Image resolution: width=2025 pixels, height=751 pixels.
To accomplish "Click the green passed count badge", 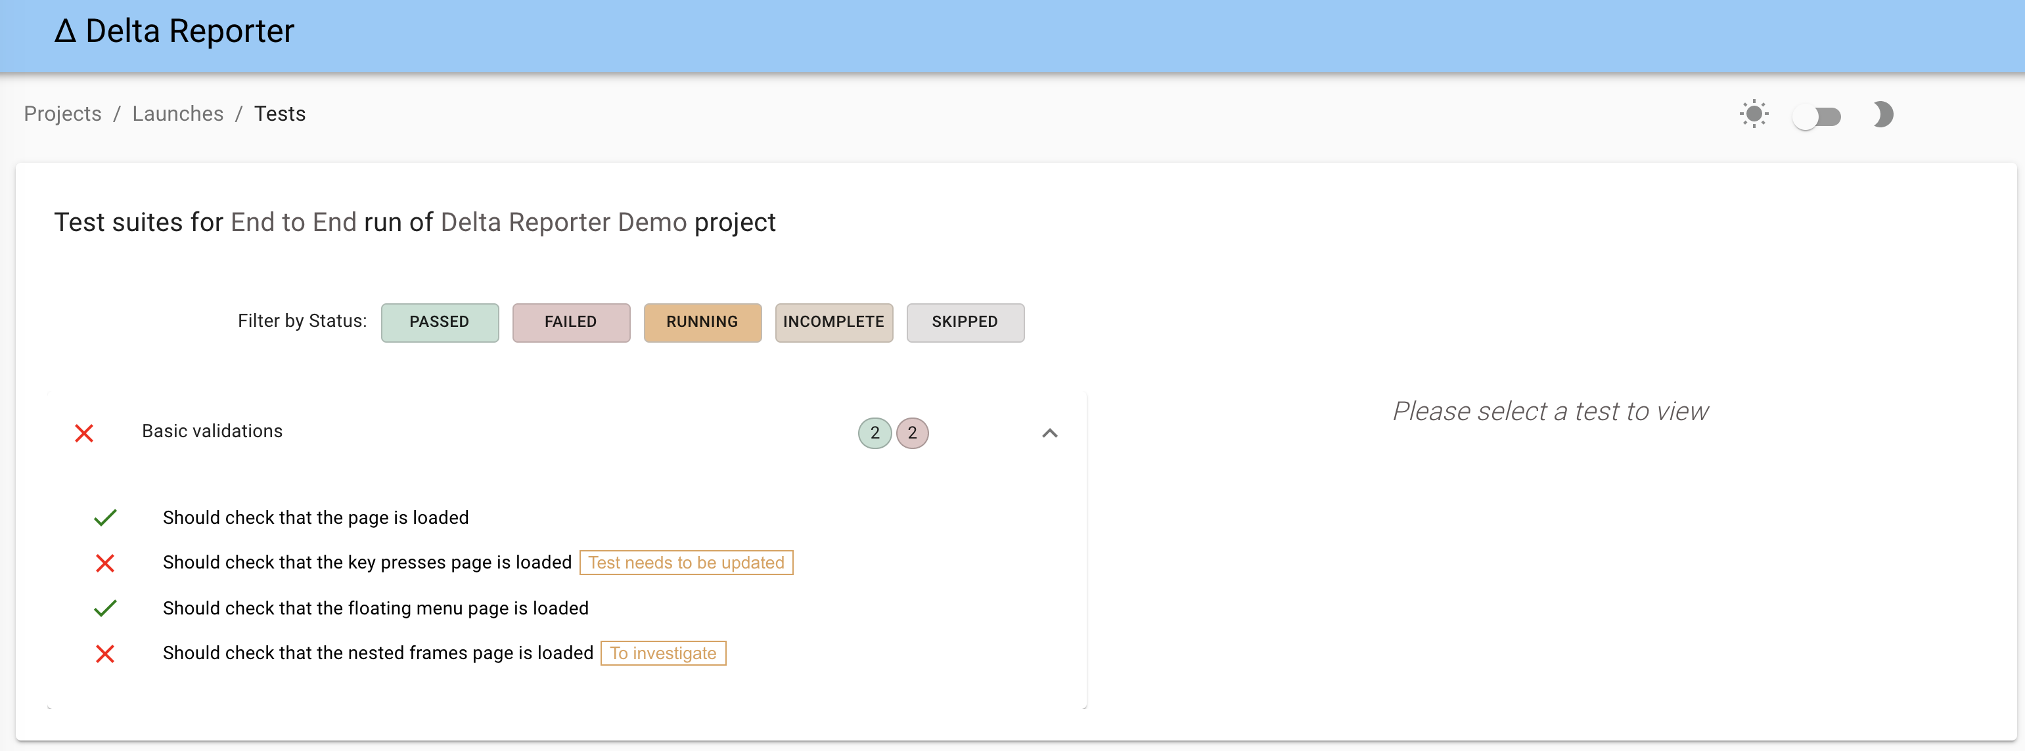I will coord(874,433).
